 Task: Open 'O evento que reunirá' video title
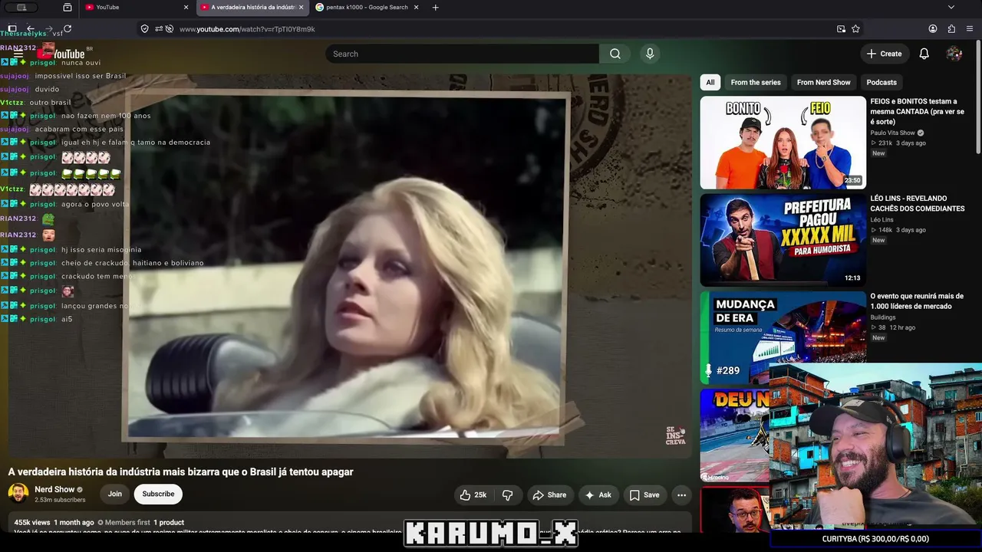[x=917, y=301]
